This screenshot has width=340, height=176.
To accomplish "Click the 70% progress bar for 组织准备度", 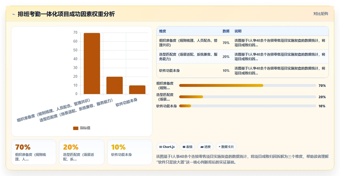I will (x=248, y=86).
